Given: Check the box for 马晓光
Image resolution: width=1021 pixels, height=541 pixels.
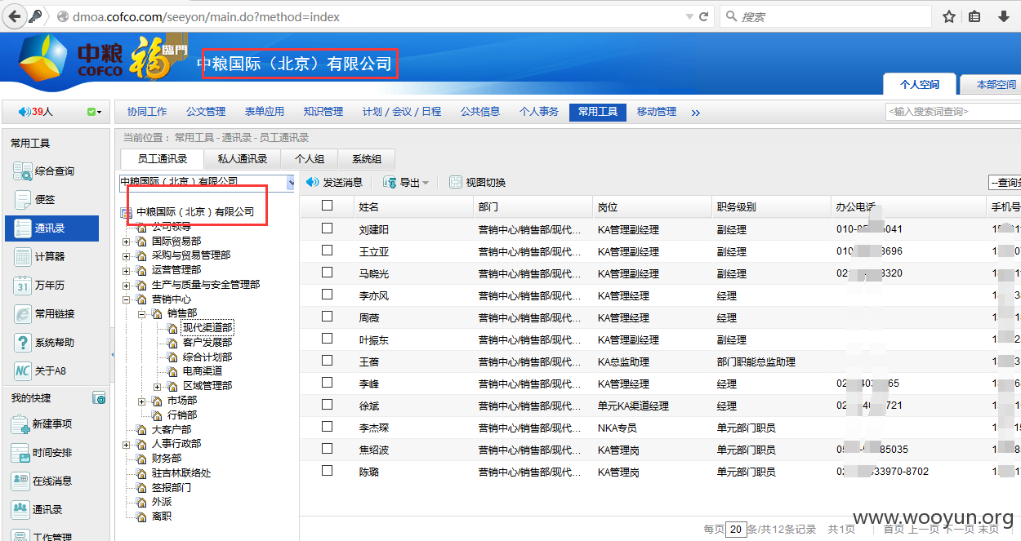Looking at the screenshot, I should [327, 273].
